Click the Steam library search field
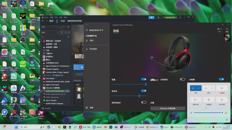The width and height of the screenshot is (232, 130). pos(54,37)
